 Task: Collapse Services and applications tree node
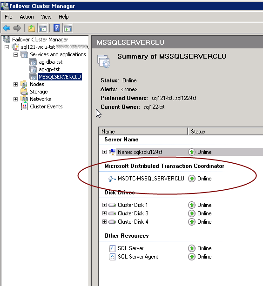pyautogui.click(x=15, y=54)
